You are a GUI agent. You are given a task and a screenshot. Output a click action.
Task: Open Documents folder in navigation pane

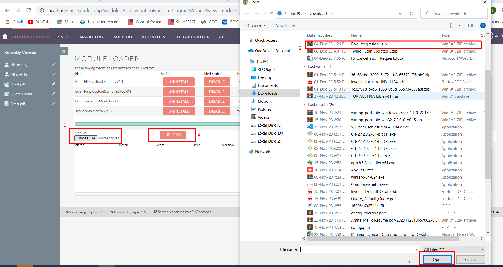coord(264,85)
